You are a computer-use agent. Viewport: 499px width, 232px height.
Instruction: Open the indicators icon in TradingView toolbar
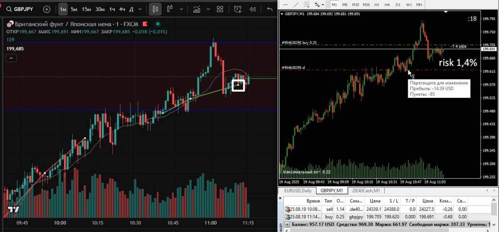[197, 9]
